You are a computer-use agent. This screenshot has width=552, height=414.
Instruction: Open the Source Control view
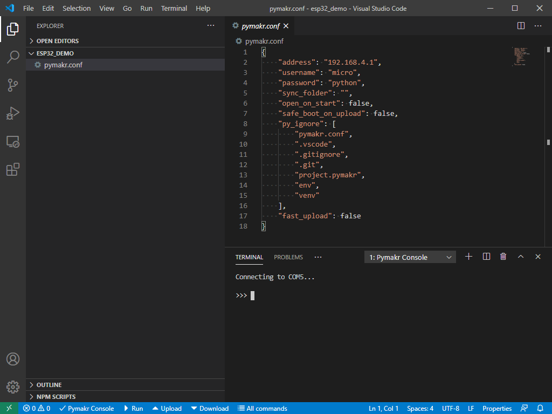coord(13,85)
